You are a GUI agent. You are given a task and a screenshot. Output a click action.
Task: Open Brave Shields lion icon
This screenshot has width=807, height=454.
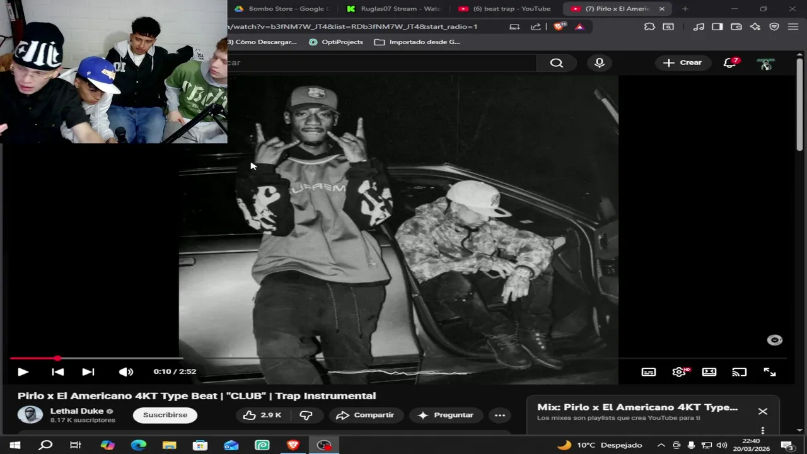(x=559, y=26)
